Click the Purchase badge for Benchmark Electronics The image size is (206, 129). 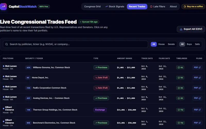[101, 123]
